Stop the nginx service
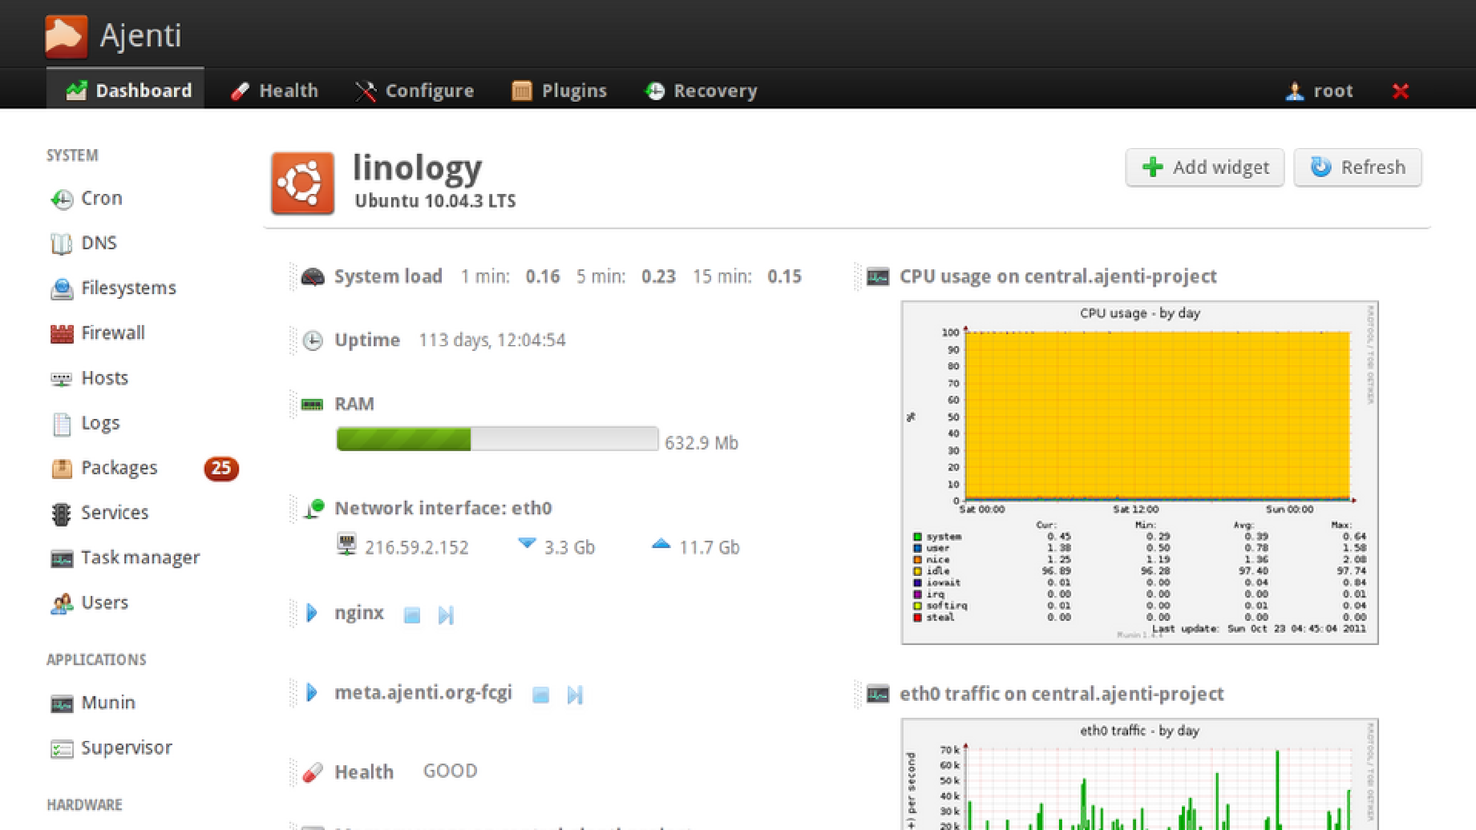This screenshot has height=830, width=1476. pyautogui.click(x=412, y=615)
